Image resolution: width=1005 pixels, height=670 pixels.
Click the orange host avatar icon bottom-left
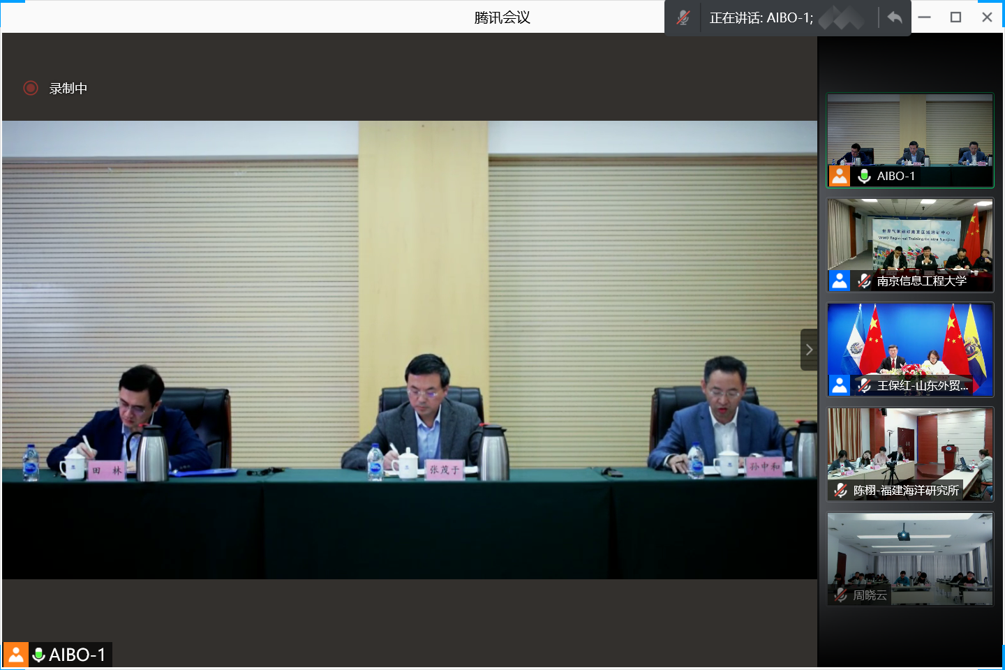tap(15, 655)
